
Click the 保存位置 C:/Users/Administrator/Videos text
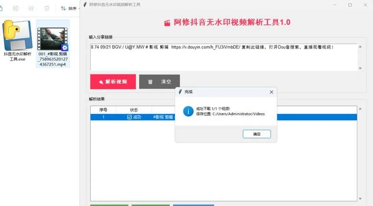point(230,114)
